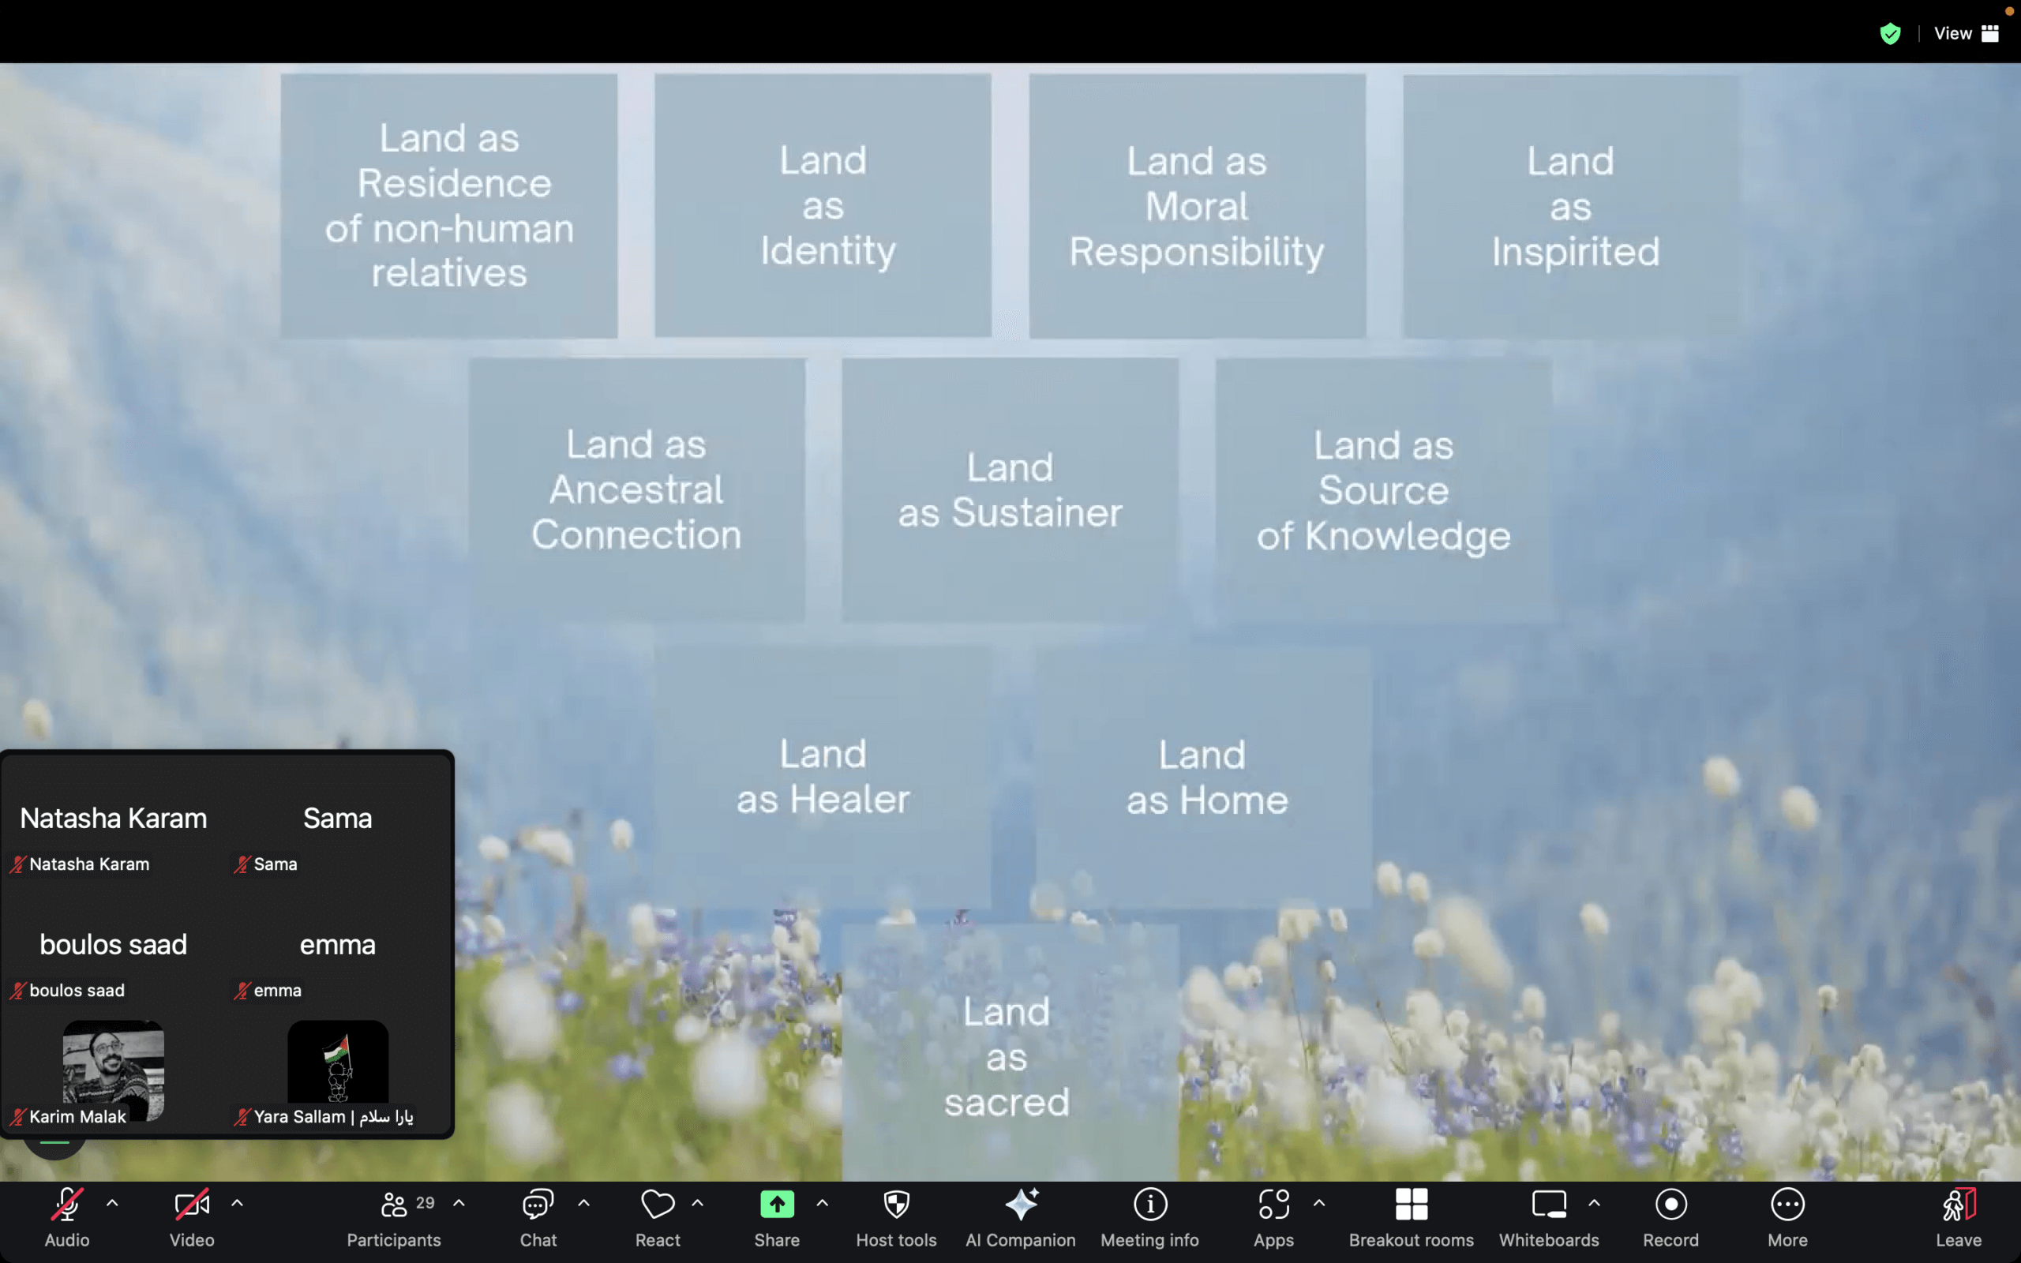Screen dimensions: 2021x1263
Task: Click the Host tools shield icon
Action: click(895, 1205)
